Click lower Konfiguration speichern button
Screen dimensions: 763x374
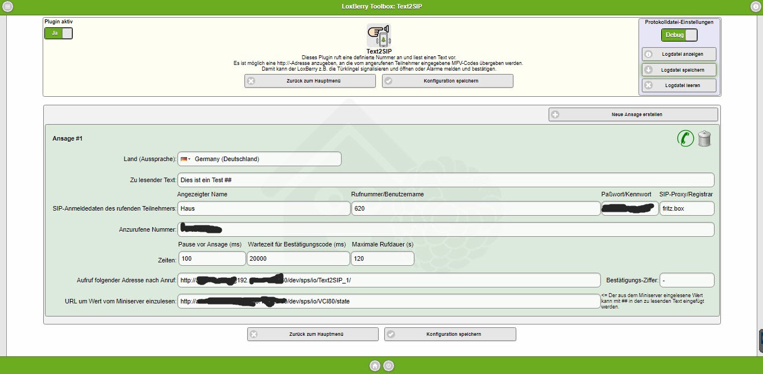coord(450,334)
